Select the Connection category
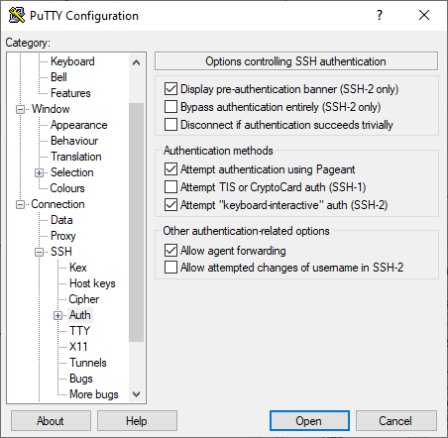The image size is (448, 438). pyautogui.click(x=57, y=204)
